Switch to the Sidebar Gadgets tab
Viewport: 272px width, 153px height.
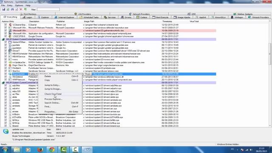pos(243,14)
